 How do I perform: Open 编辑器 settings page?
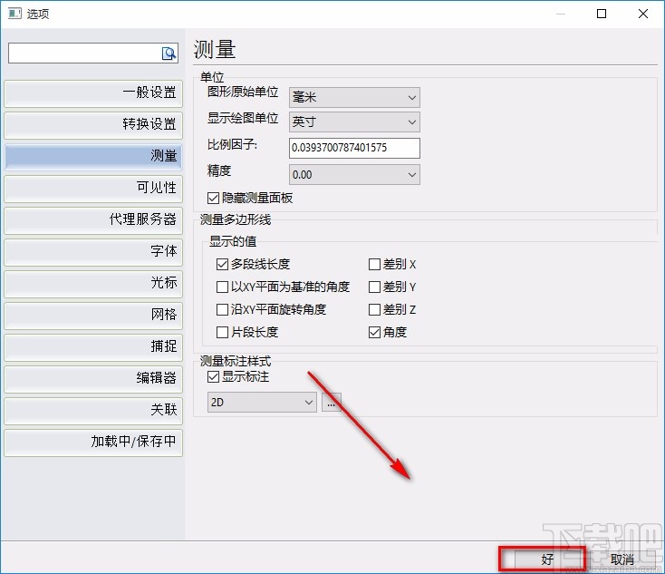pos(93,379)
